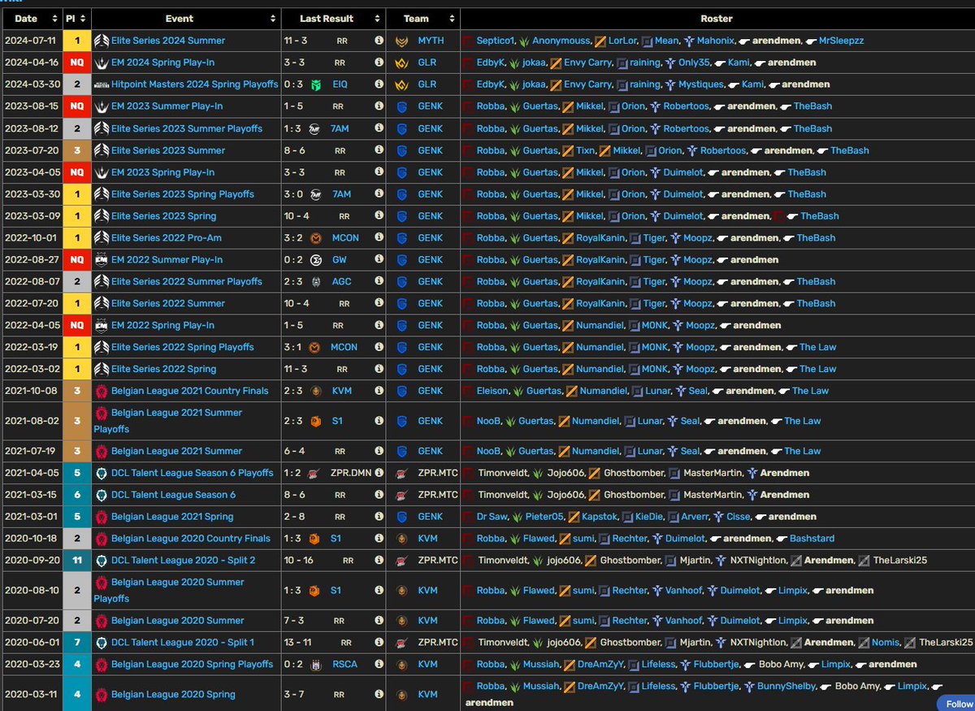Open player Kapstok's page

coord(601,517)
